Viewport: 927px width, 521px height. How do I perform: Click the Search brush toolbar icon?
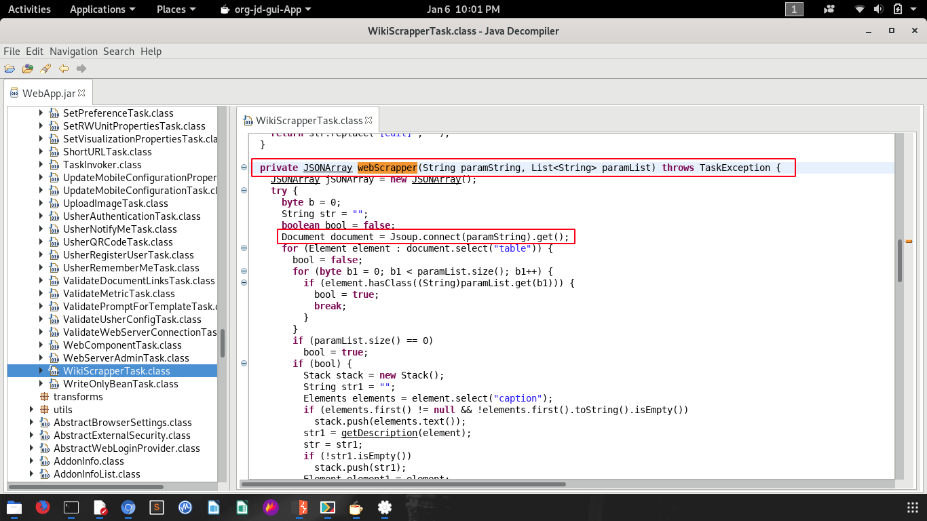[45, 69]
